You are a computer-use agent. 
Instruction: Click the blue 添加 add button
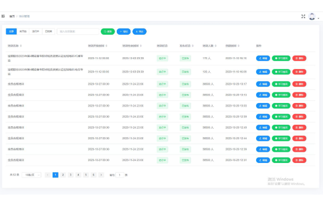[x=124, y=32]
